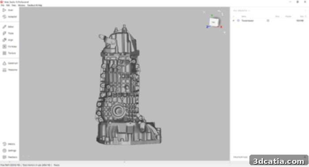Click the Frames column header
Viewport: 309px width, 167px height.
[288, 16]
